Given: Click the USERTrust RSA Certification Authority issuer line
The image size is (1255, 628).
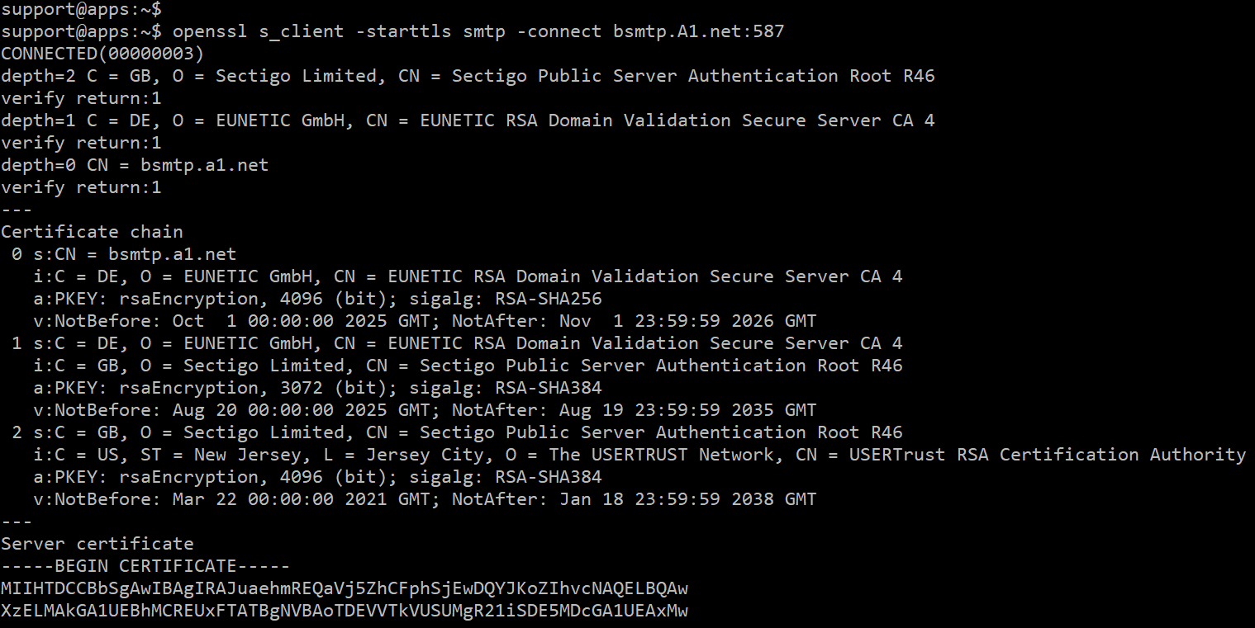Looking at the screenshot, I should [x=639, y=455].
